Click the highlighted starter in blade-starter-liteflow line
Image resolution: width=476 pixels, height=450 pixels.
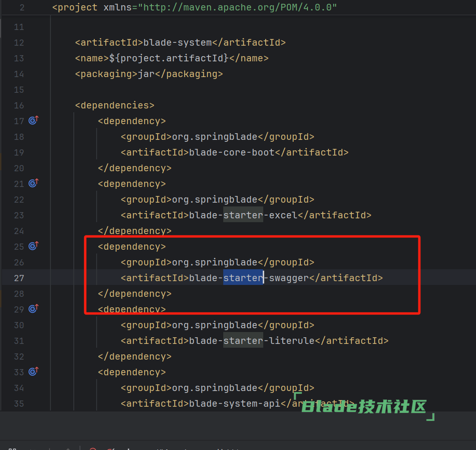coord(243,341)
